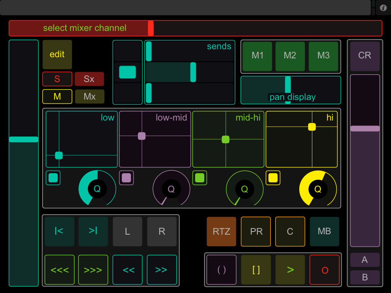Click the R locator button
Viewport: 391px width, 293px height.
click(162, 232)
